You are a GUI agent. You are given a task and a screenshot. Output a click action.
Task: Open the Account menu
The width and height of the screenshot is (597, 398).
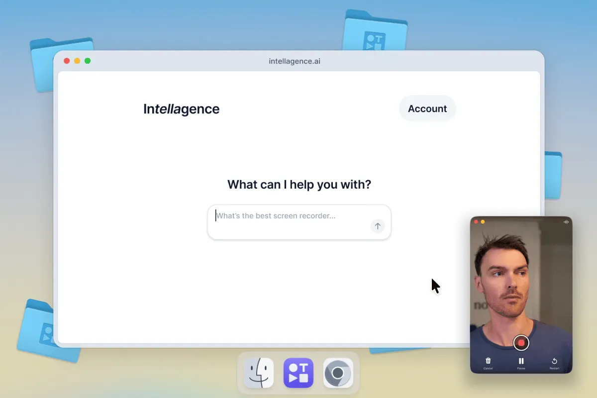(427, 108)
